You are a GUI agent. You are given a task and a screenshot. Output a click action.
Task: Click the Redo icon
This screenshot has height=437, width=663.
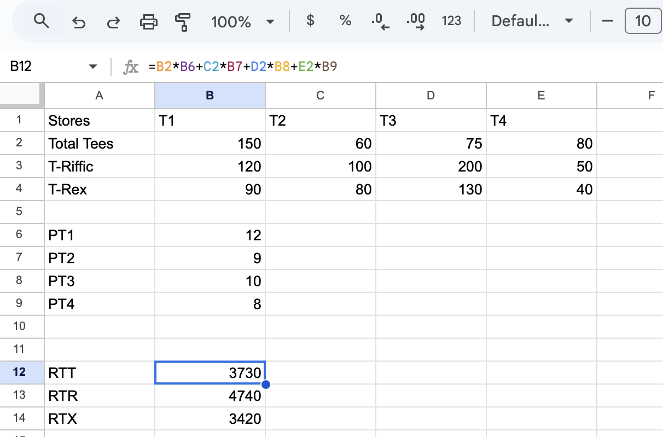coord(113,21)
